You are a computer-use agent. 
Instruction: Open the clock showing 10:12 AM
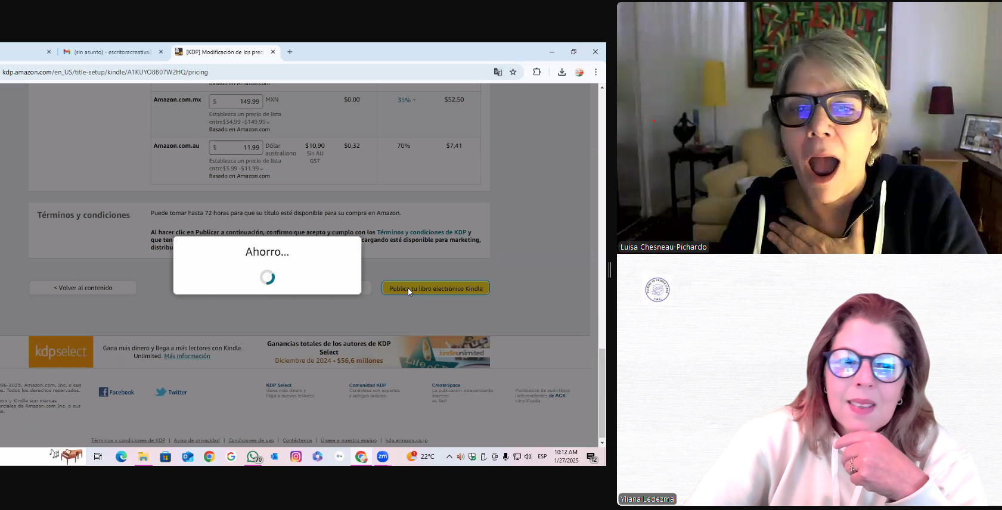pos(566,456)
